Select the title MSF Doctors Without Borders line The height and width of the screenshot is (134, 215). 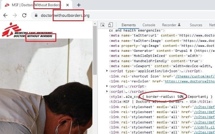[x=161, y=102]
